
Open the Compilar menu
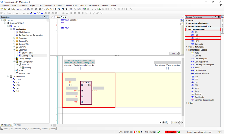pyautogui.click(x=58, y=5)
